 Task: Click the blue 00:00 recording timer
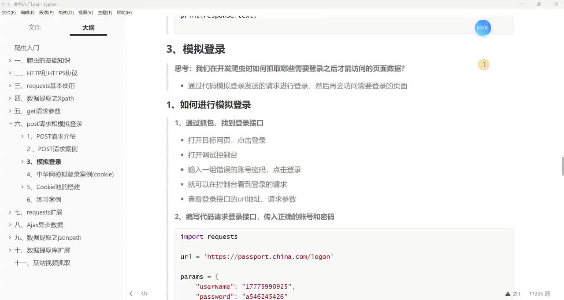(x=482, y=28)
